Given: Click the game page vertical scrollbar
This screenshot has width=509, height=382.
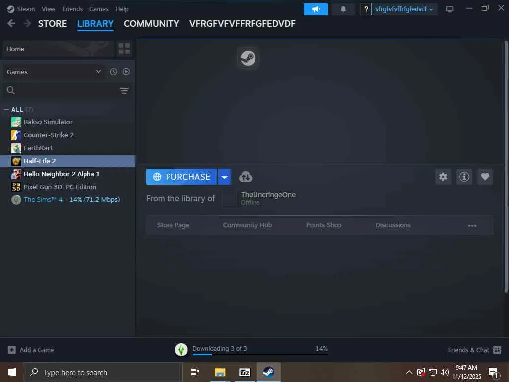Looking at the screenshot, I should (x=506, y=166).
